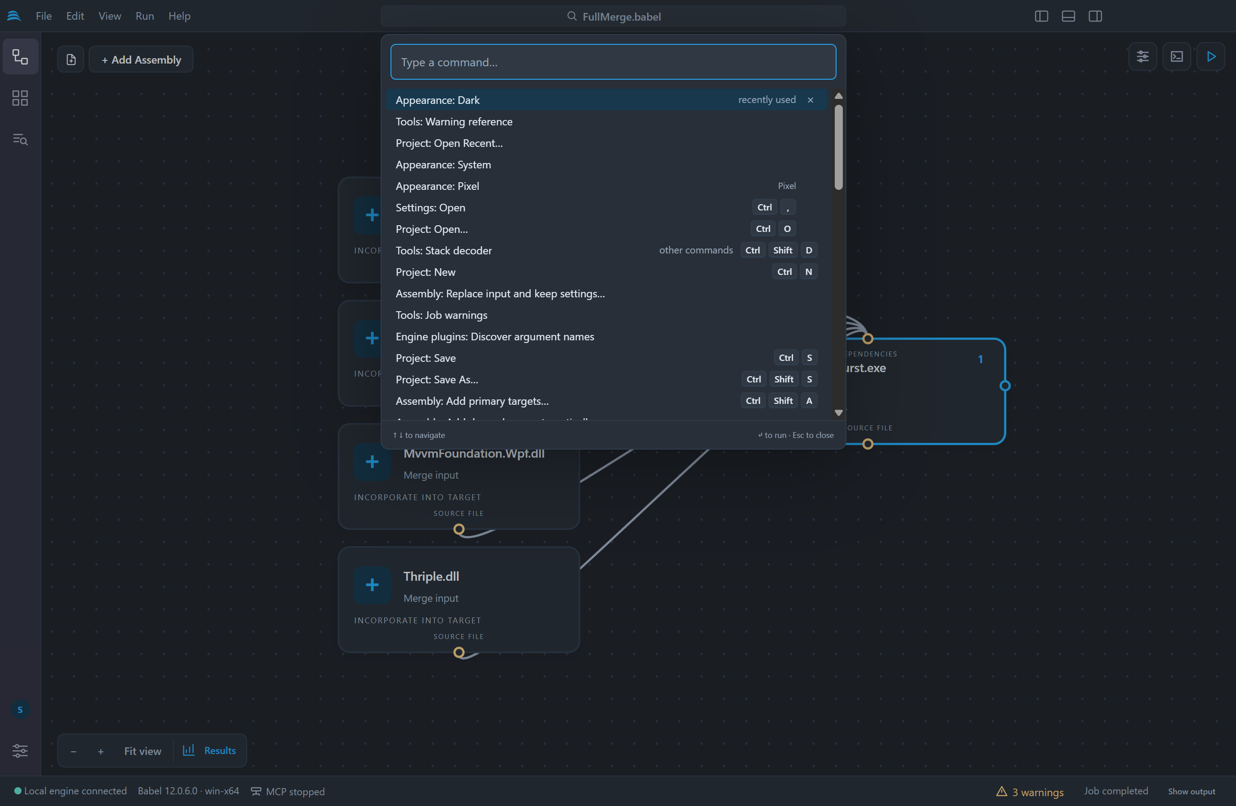Select Appearance: Dark command
The image size is (1236, 806).
[606, 100]
